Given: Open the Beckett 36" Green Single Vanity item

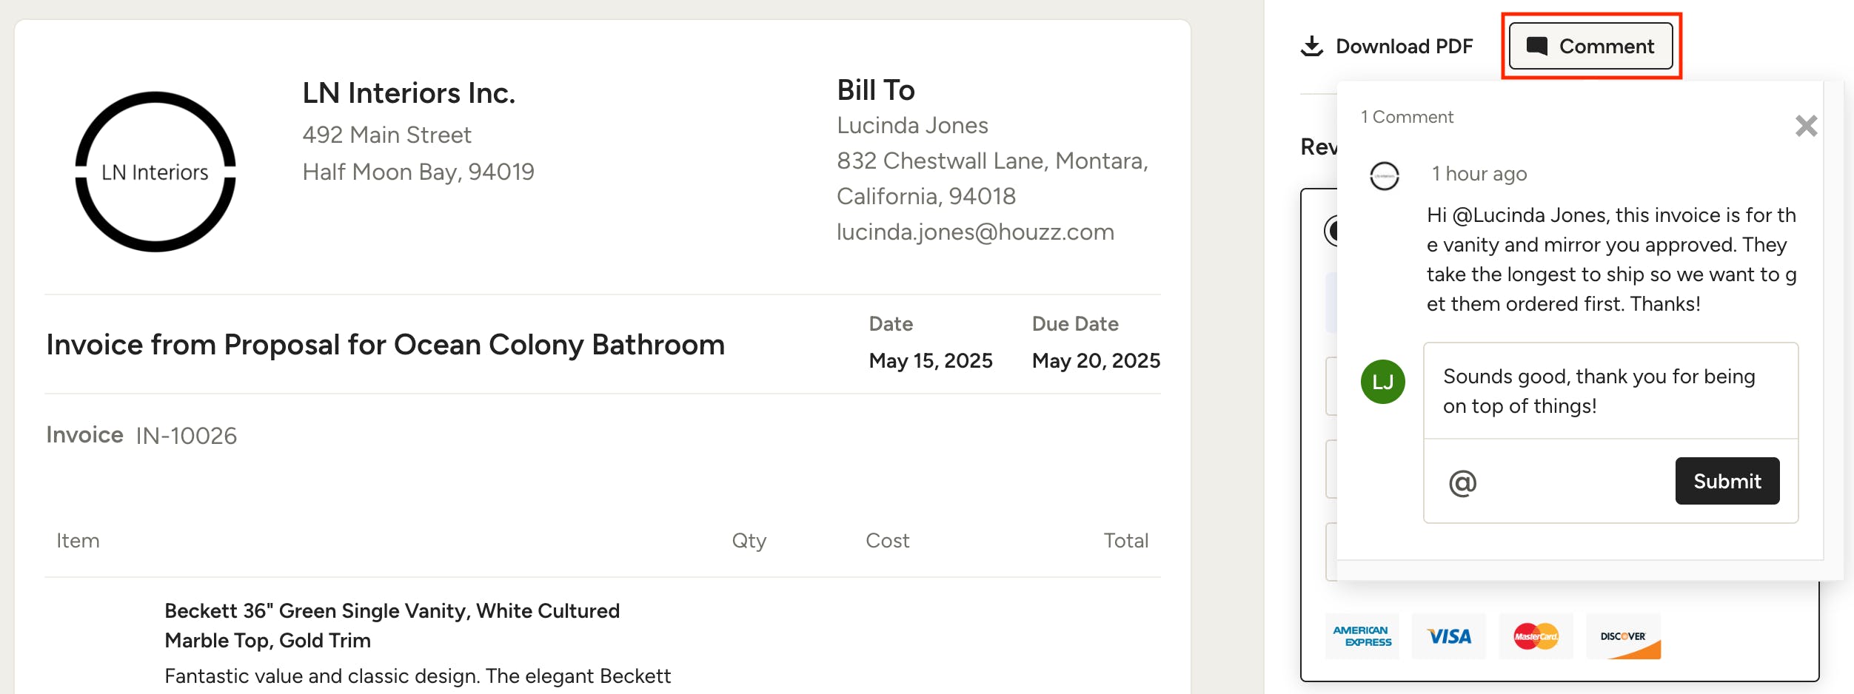Looking at the screenshot, I should [x=392, y=624].
